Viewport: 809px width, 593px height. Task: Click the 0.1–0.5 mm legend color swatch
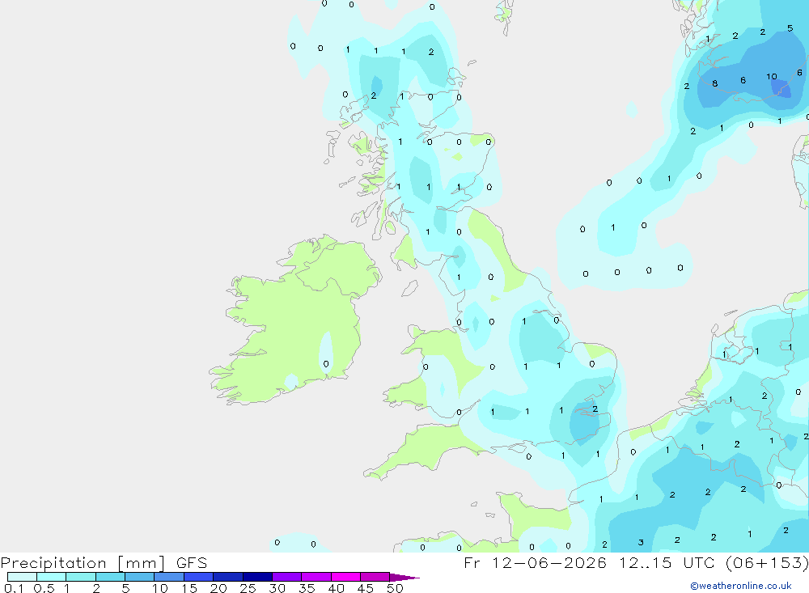click(x=22, y=577)
